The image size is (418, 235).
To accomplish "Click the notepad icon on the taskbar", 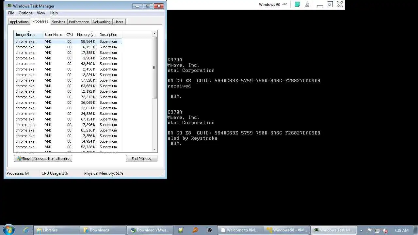I will point(181,230).
